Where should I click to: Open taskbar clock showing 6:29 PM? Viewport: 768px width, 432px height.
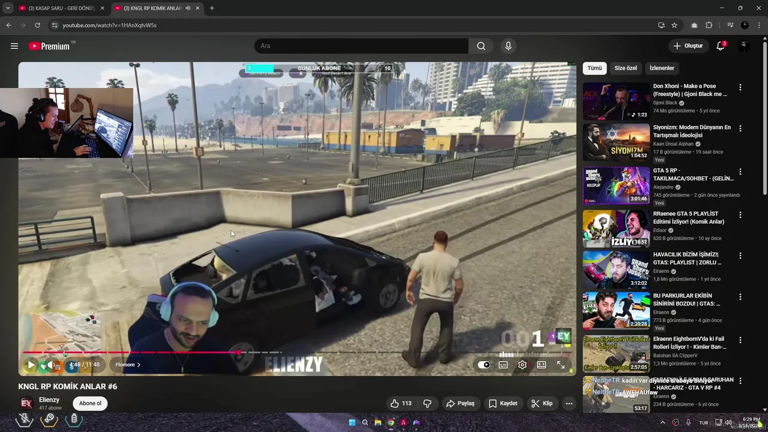click(x=751, y=422)
